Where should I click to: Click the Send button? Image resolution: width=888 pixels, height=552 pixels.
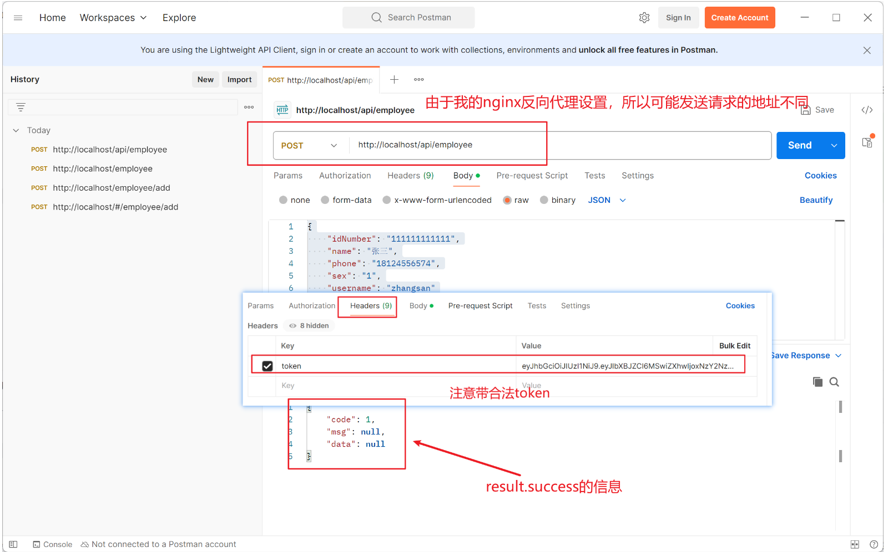tap(800, 145)
